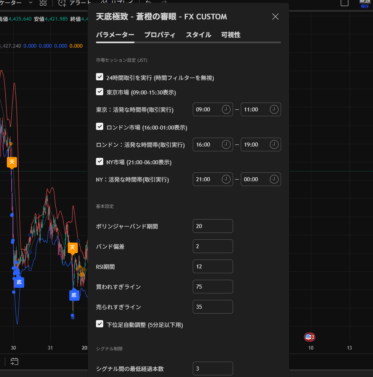Open the プロパティ tab

tap(160, 35)
